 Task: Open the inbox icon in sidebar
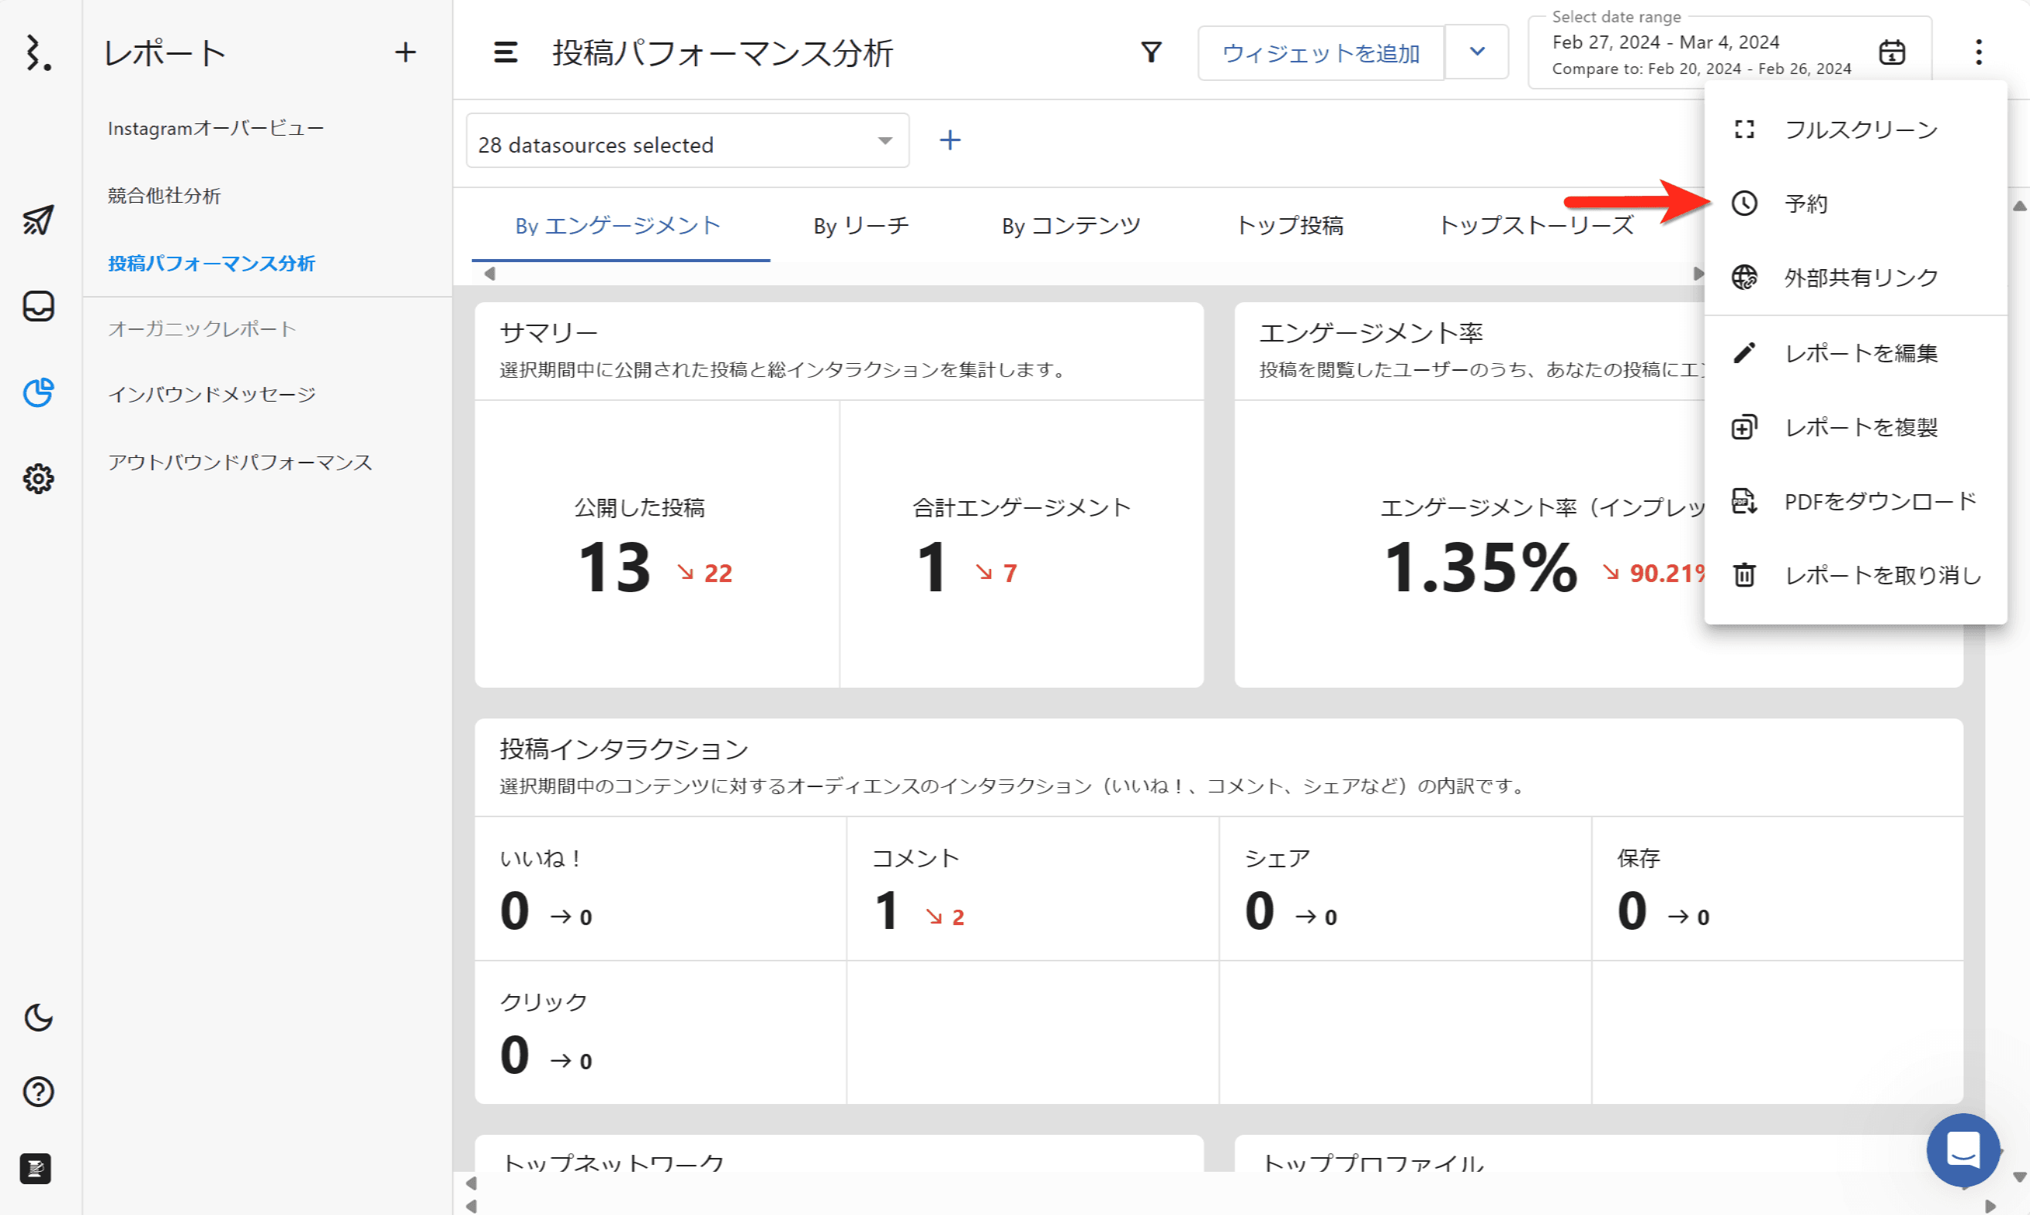(x=38, y=306)
